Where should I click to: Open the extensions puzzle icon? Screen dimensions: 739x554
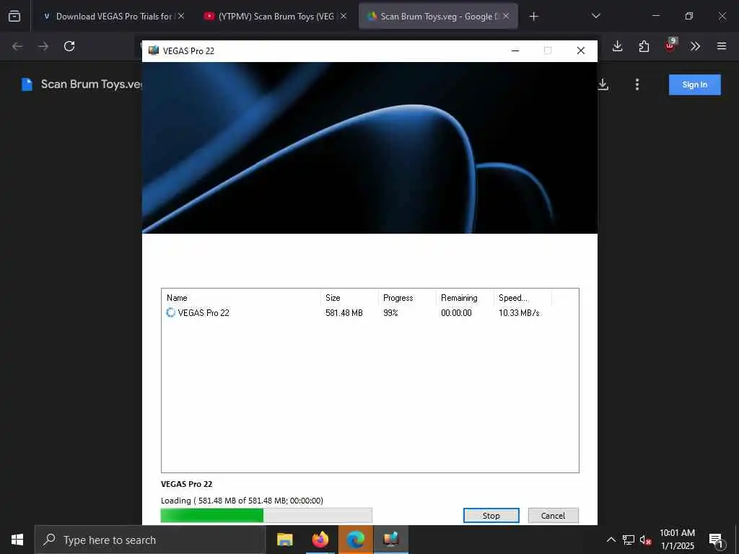644,46
